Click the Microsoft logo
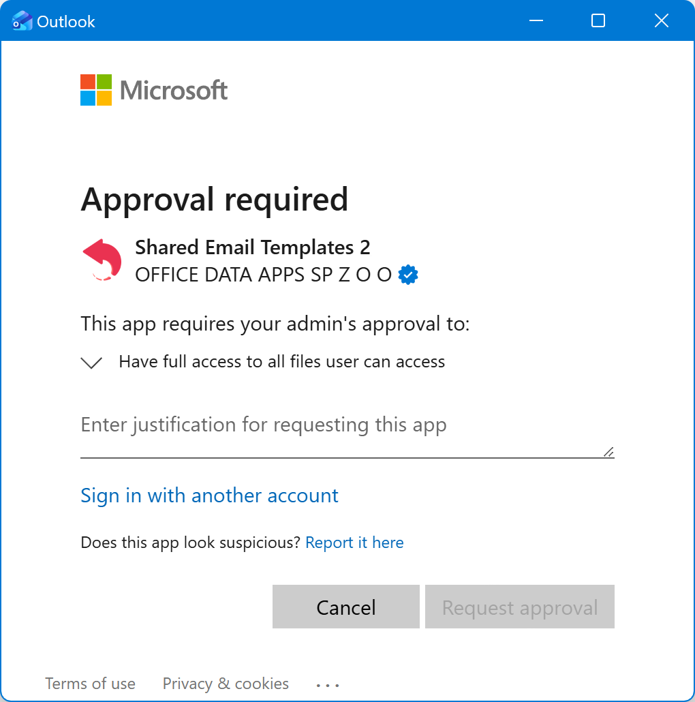The width and height of the screenshot is (695, 702). click(153, 89)
